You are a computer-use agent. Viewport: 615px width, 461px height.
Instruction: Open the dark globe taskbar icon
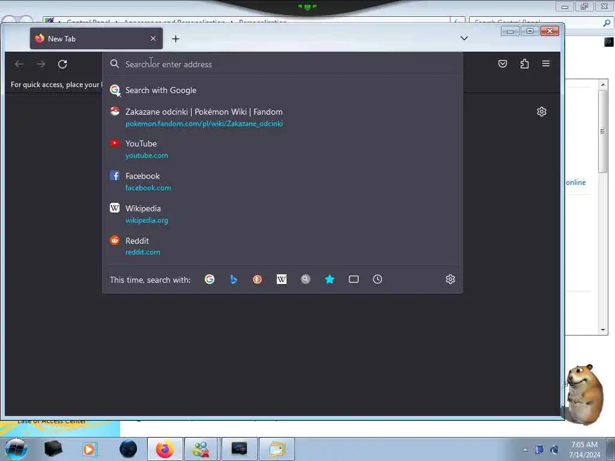(129, 449)
